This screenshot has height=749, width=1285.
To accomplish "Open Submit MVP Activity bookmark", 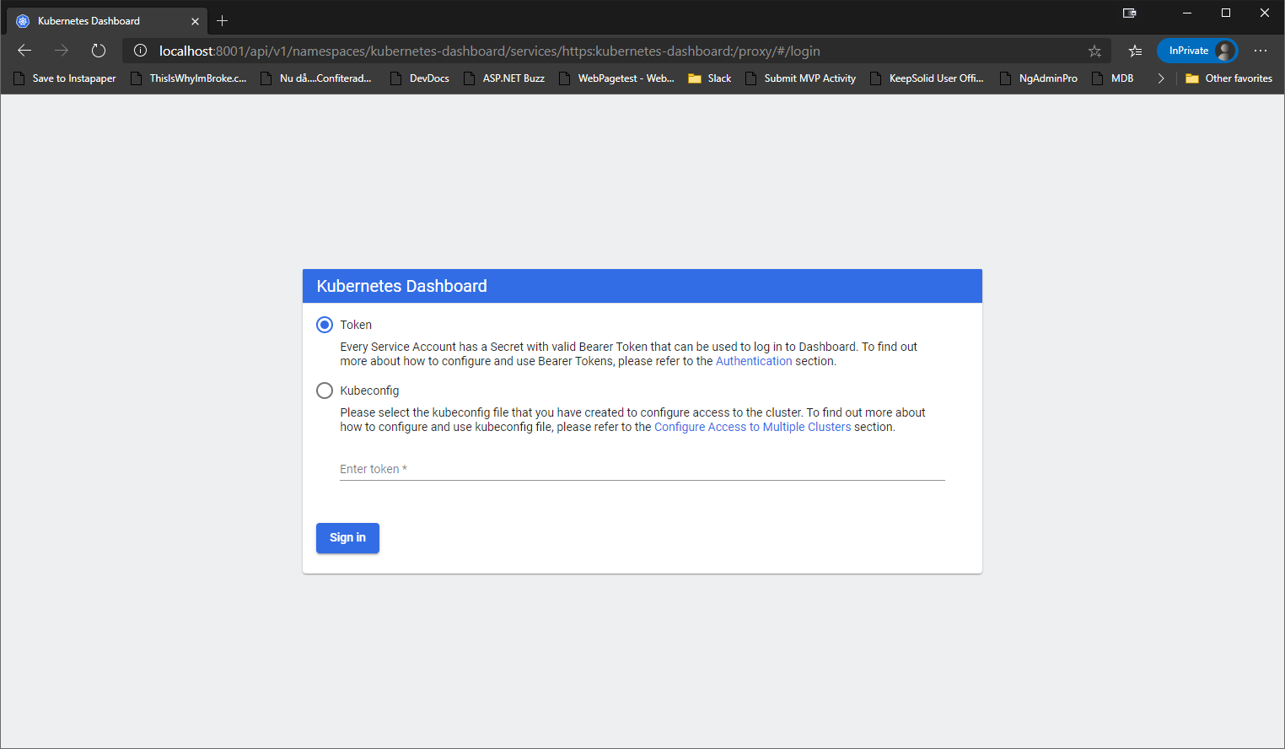I will click(x=800, y=78).
